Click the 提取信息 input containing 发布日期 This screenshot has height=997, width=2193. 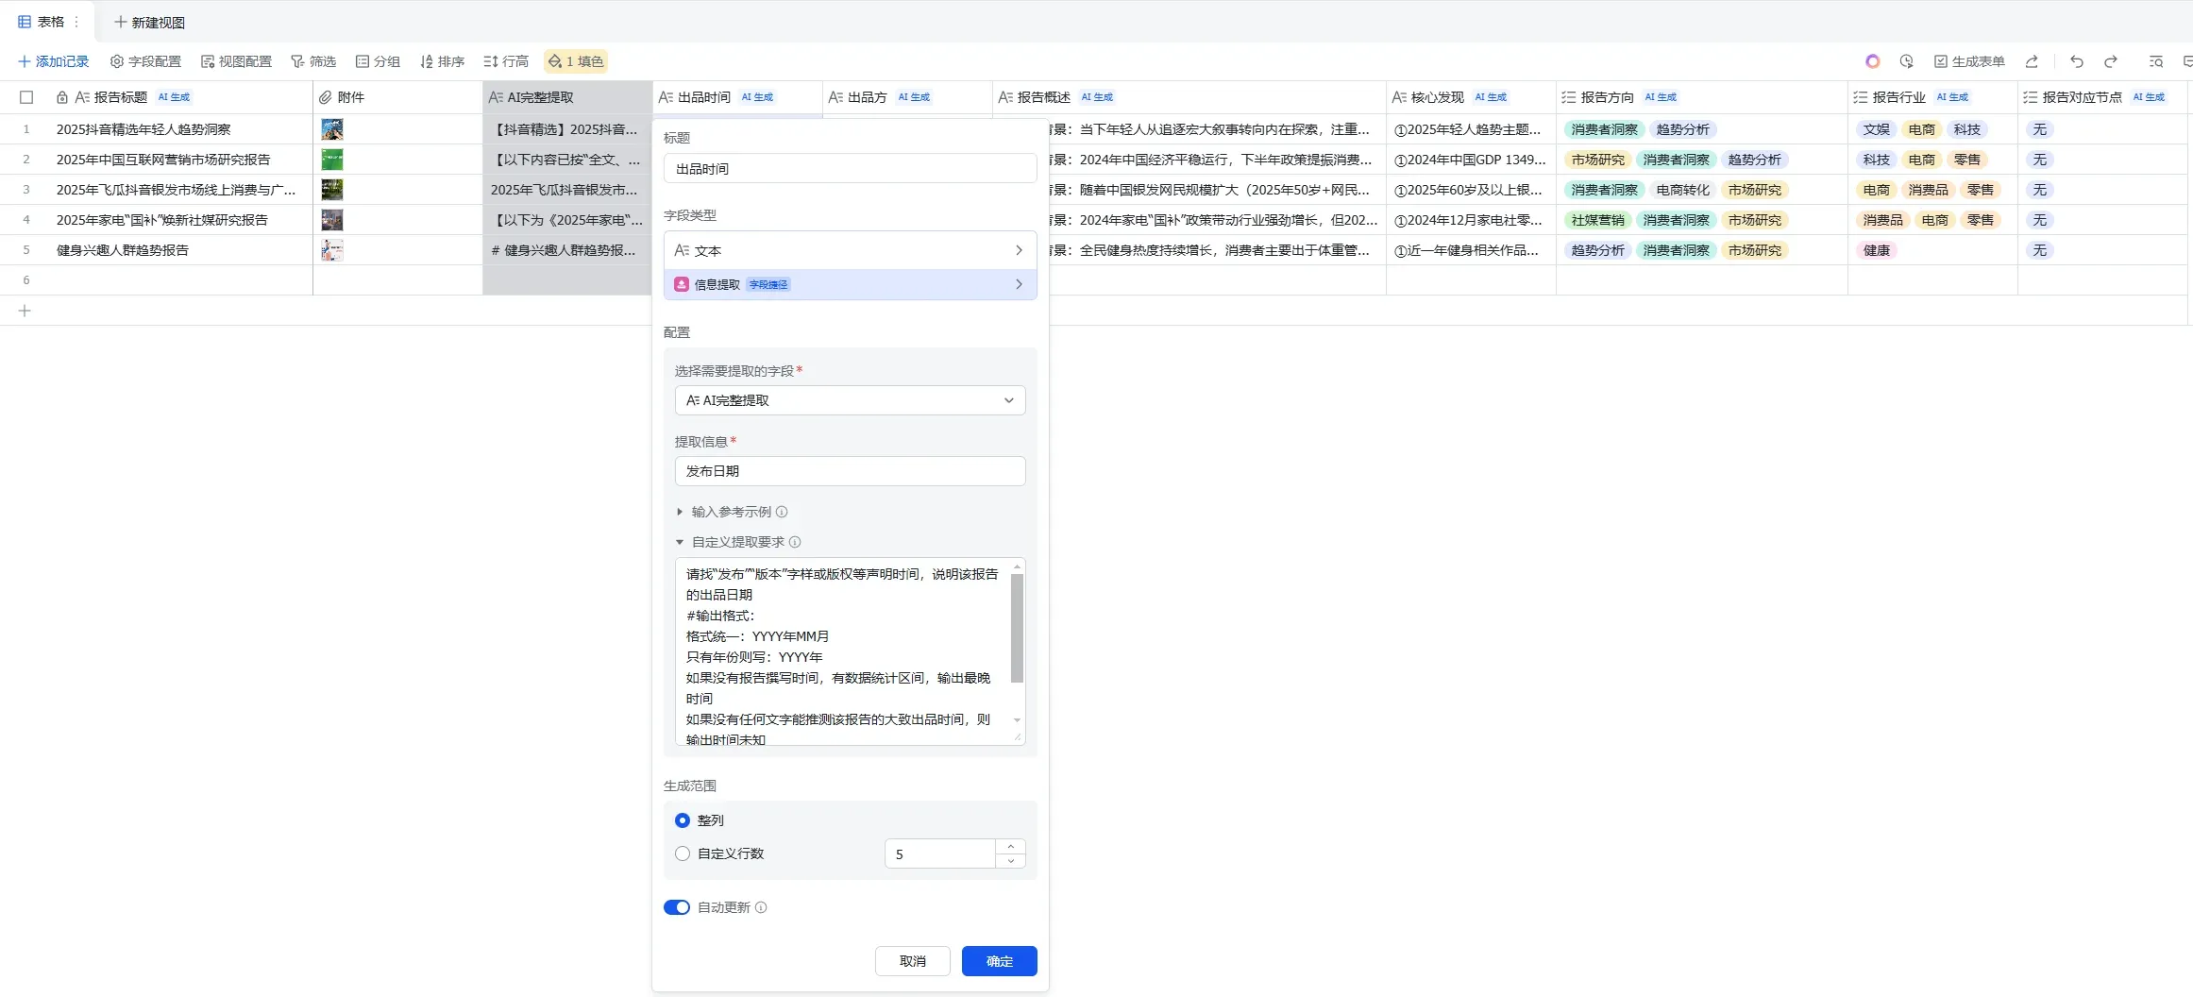click(848, 470)
